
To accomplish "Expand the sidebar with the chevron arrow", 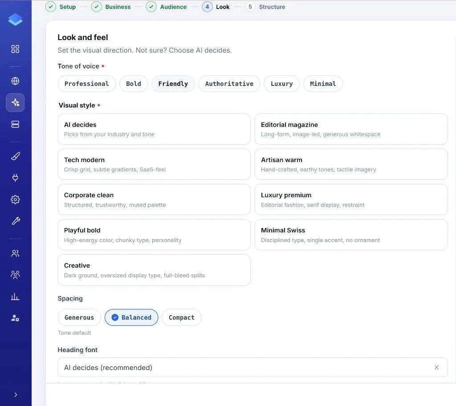I will coord(16,395).
